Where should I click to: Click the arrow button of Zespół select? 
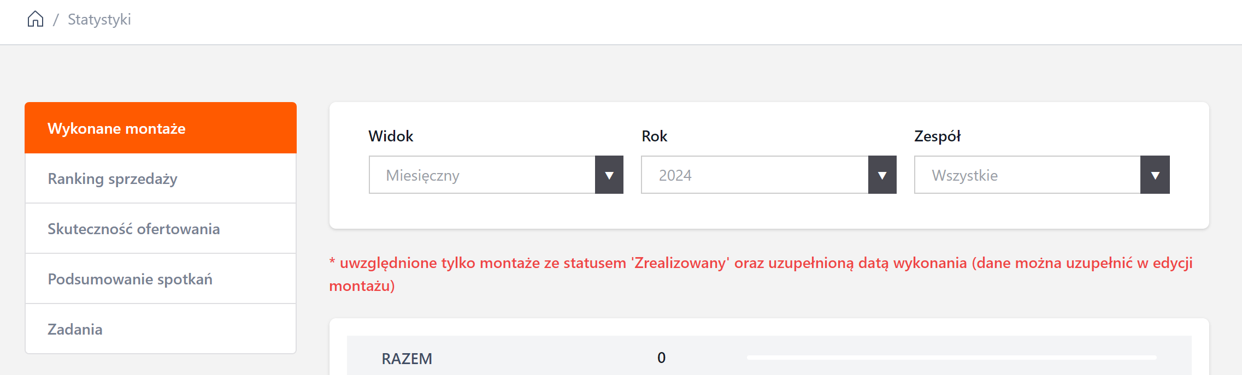(1155, 175)
